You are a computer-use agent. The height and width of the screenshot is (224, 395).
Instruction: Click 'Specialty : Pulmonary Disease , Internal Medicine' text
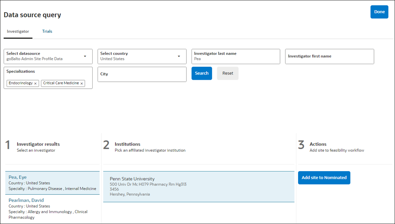point(52,189)
